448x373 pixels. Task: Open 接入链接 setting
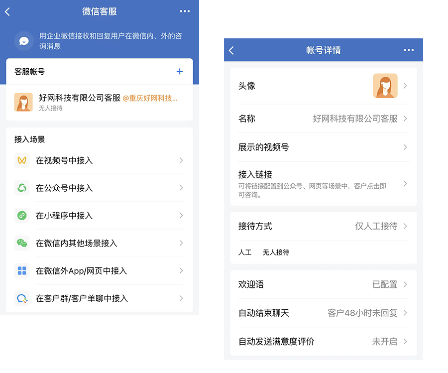tap(324, 183)
